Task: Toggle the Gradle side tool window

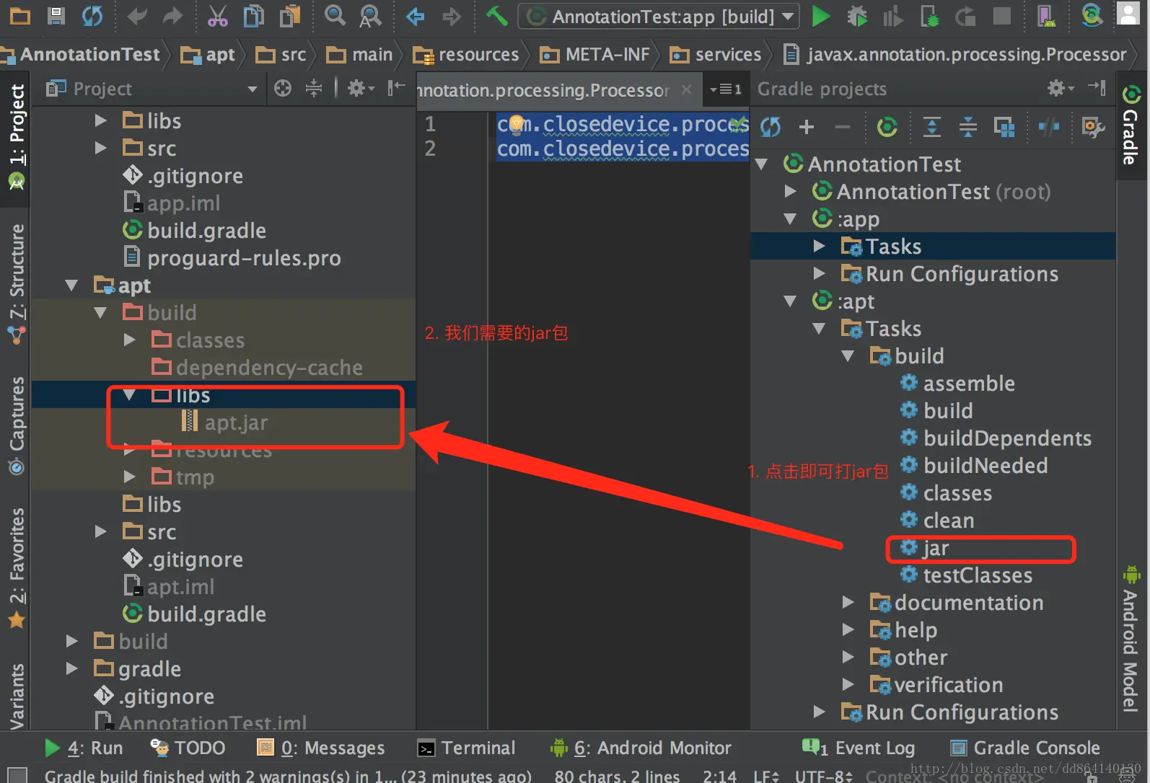Action: pos(1131,126)
